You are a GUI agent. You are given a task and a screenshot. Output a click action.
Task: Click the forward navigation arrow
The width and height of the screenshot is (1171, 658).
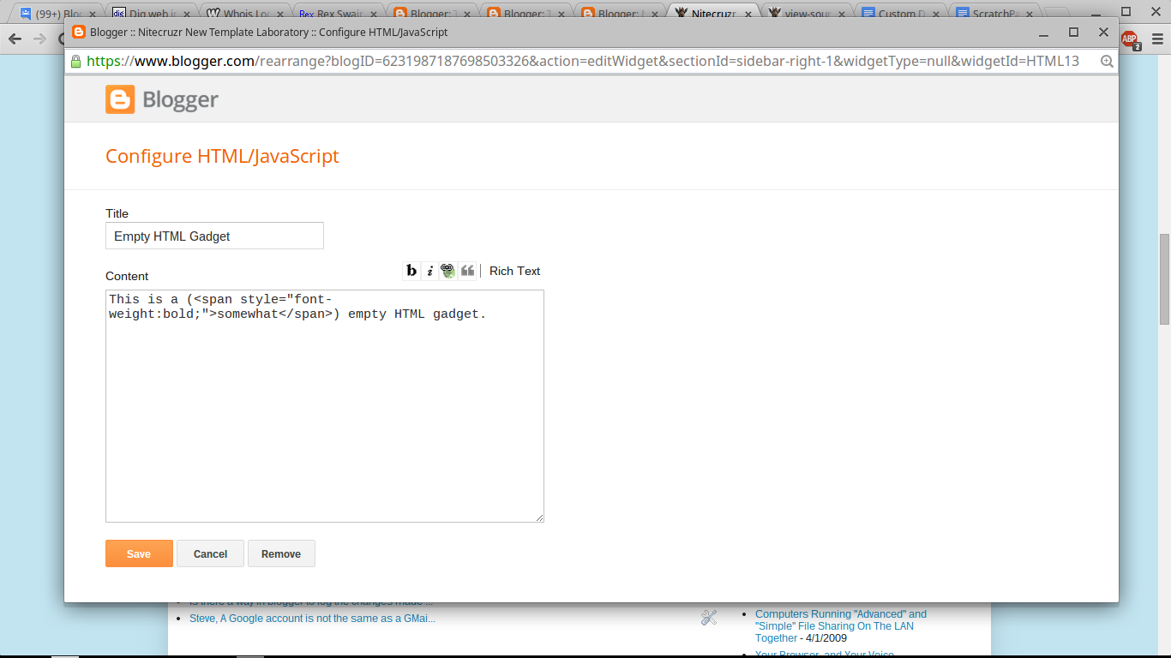[x=39, y=39]
